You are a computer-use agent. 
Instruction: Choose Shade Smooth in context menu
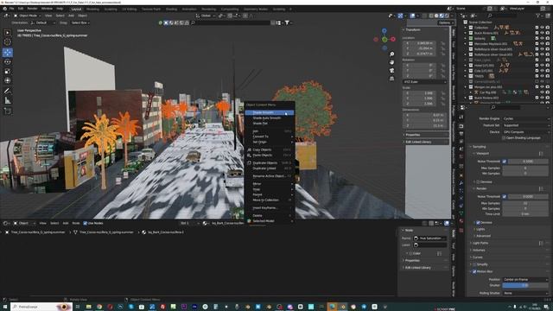coord(270,112)
